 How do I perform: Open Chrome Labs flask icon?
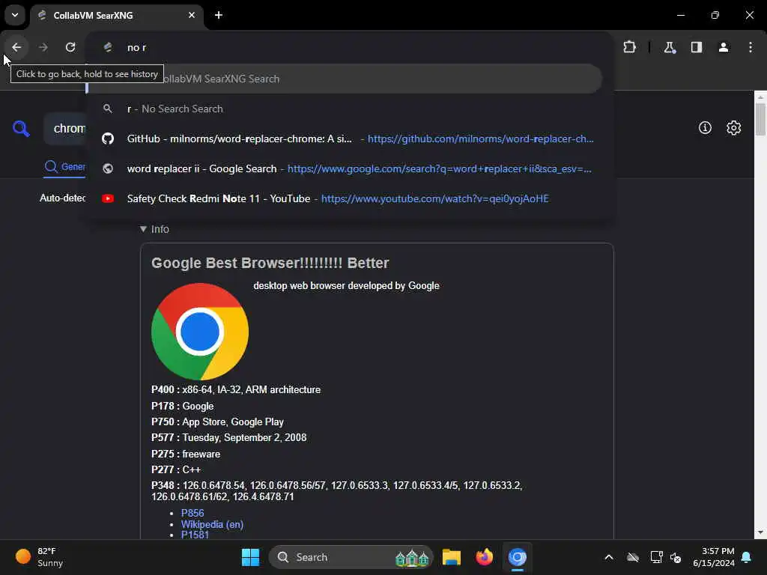(x=670, y=47)
